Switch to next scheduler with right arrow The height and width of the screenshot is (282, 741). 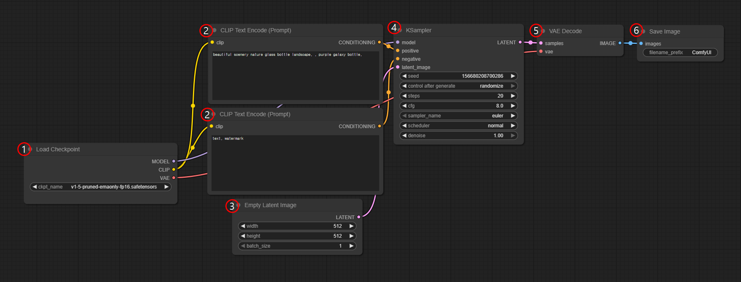pyautogui.click(x=512, y=126)
